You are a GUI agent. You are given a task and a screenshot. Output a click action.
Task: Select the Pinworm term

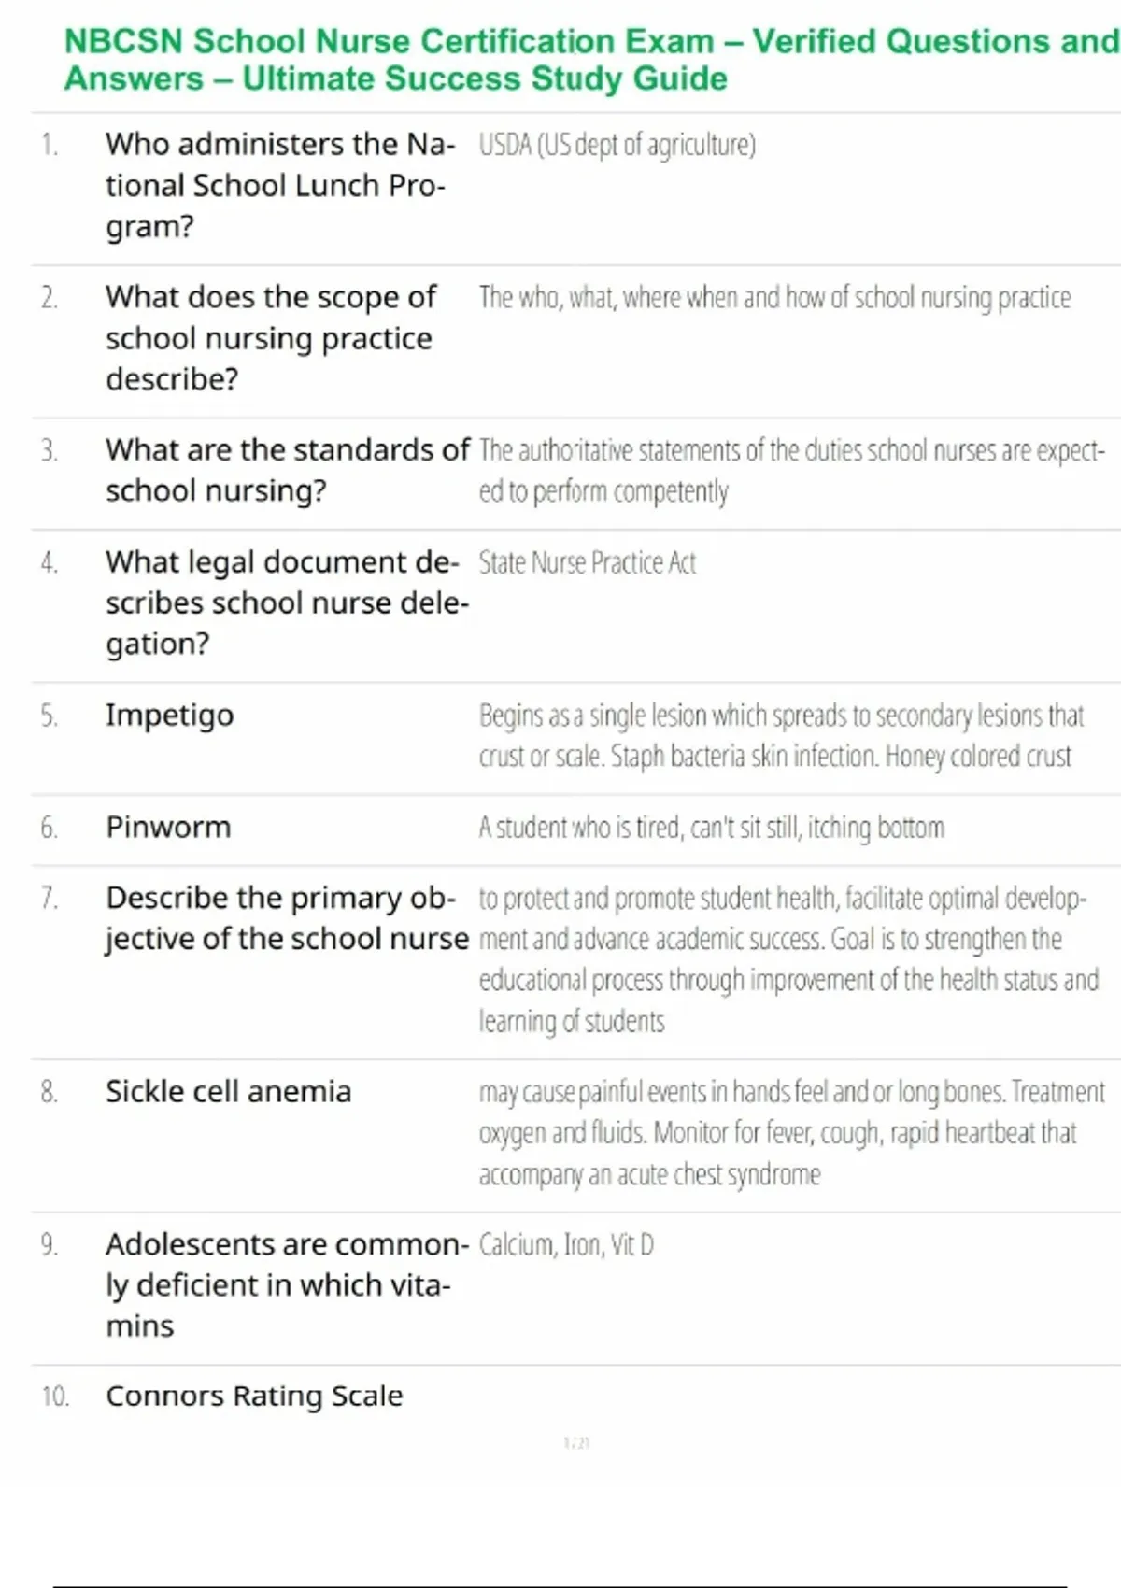click(168, 828)
